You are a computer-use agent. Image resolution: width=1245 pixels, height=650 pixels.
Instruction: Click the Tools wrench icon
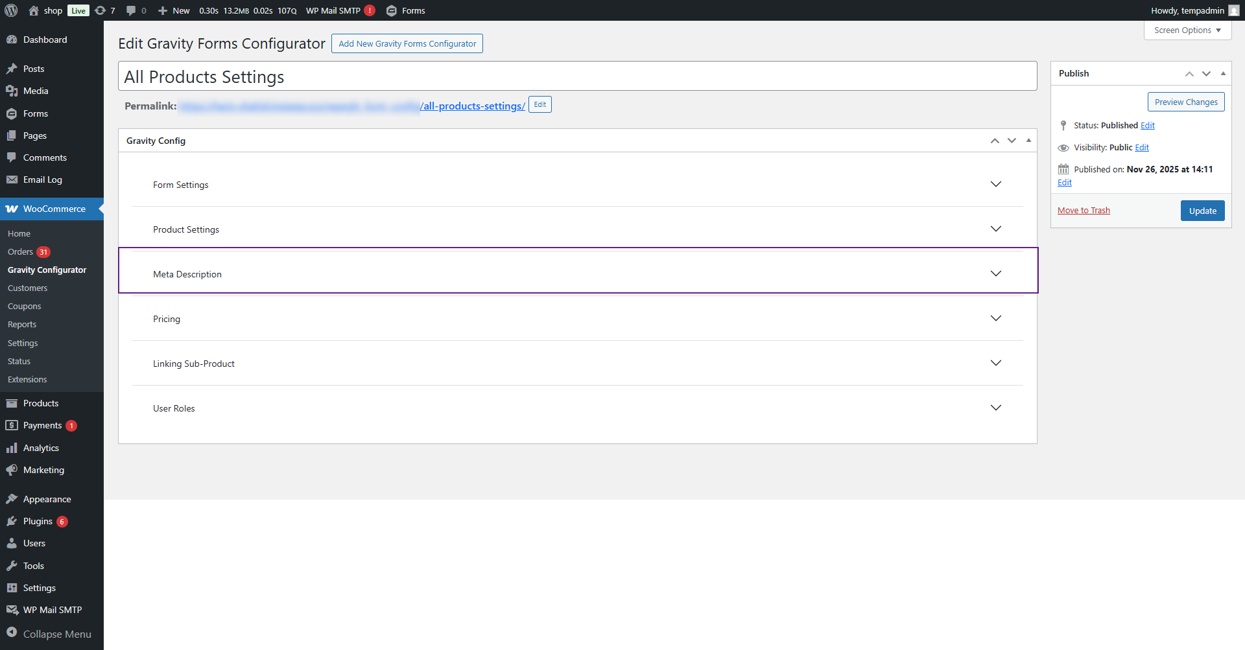[12, 566]
